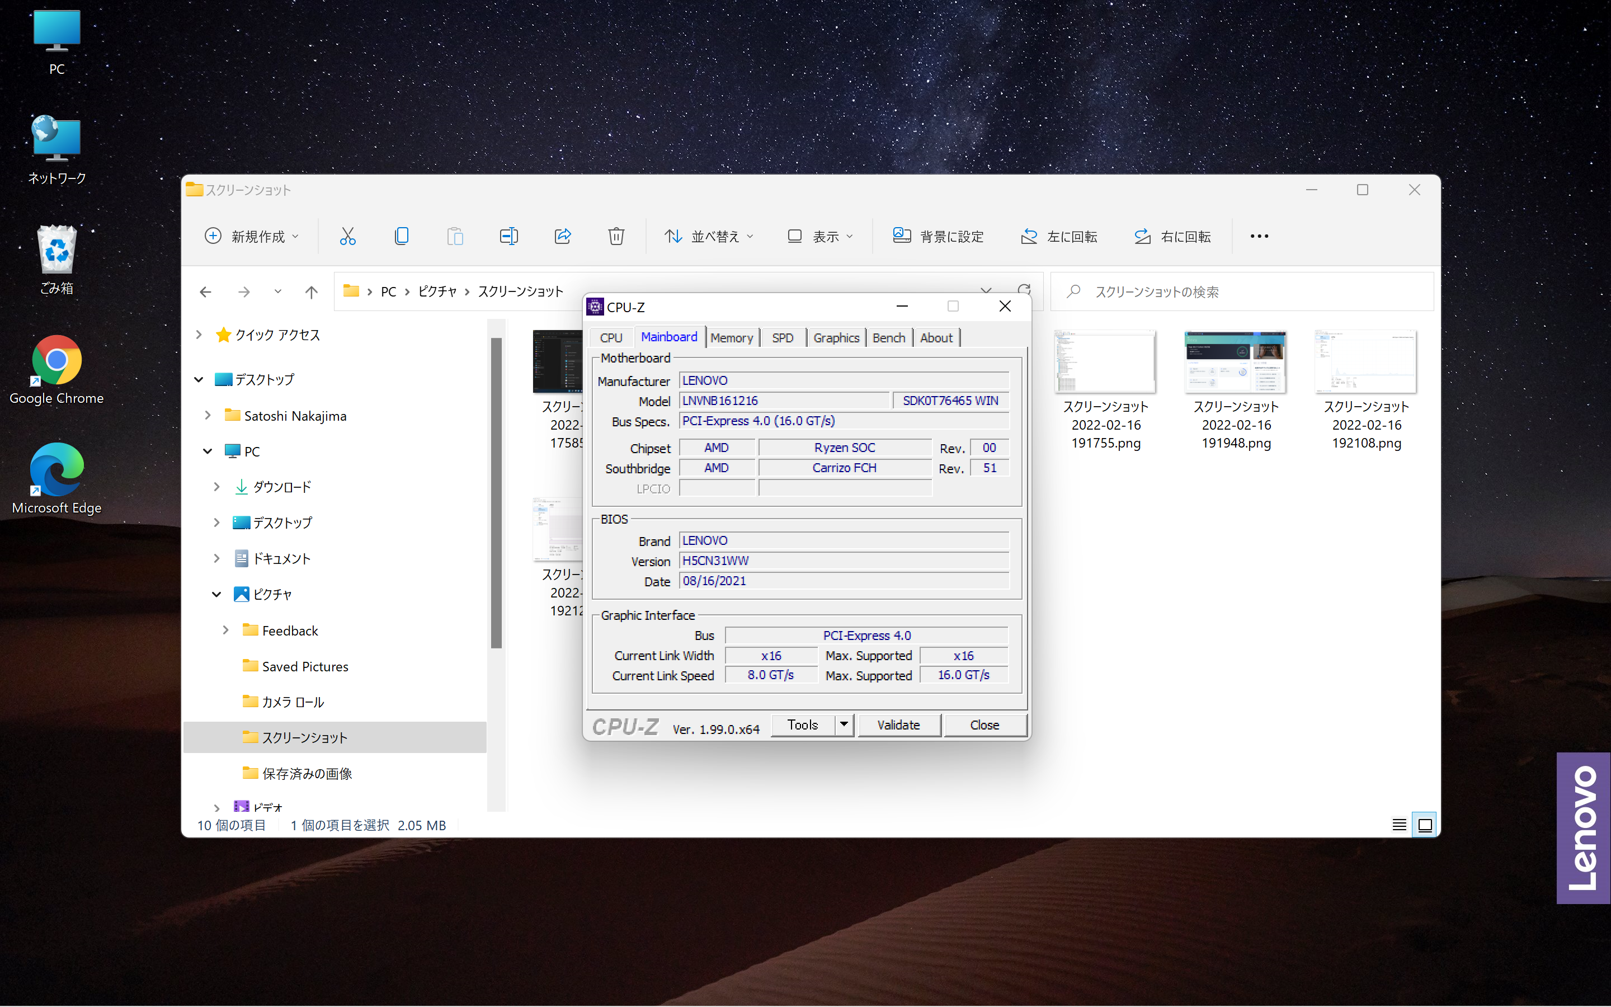Navigate up one folder level with up arrow
Image resolution: width=1611 pixels, height=1007 pixels.
pos(312,291)
